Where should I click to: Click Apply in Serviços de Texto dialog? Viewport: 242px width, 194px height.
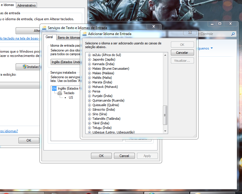click(147, 156)
